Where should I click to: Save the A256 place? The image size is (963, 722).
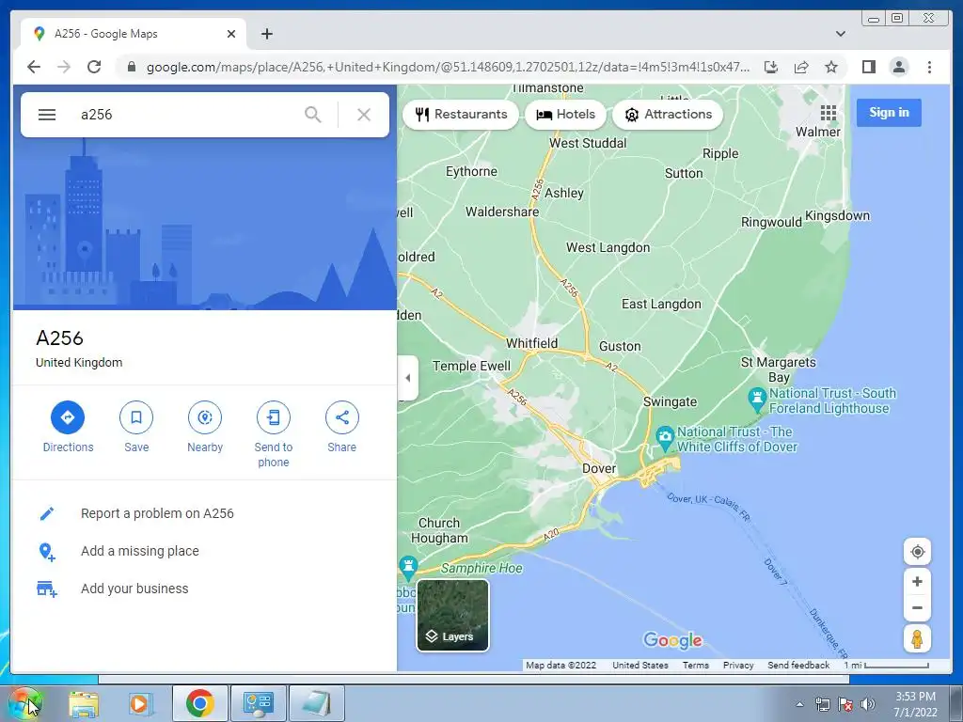coord(136,428)
